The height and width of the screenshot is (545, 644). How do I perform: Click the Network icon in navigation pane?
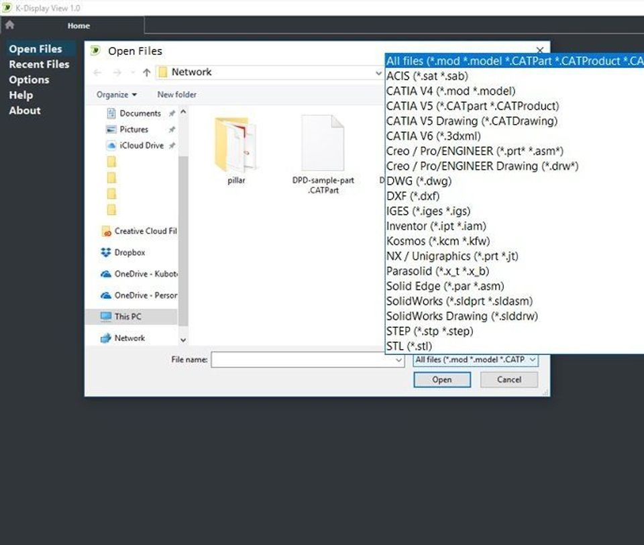[x=106, y=338]
